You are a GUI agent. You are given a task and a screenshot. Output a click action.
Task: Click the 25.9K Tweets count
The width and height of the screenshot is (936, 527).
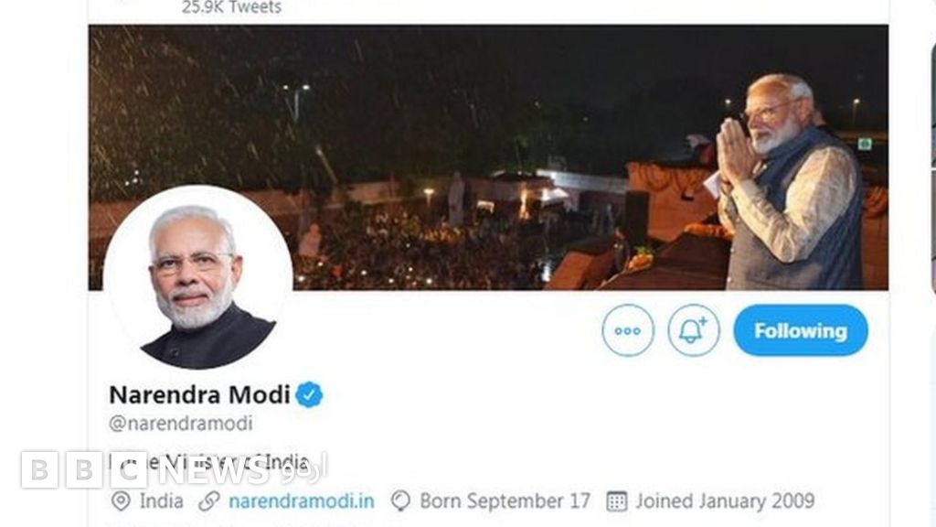tap(232, 7)
